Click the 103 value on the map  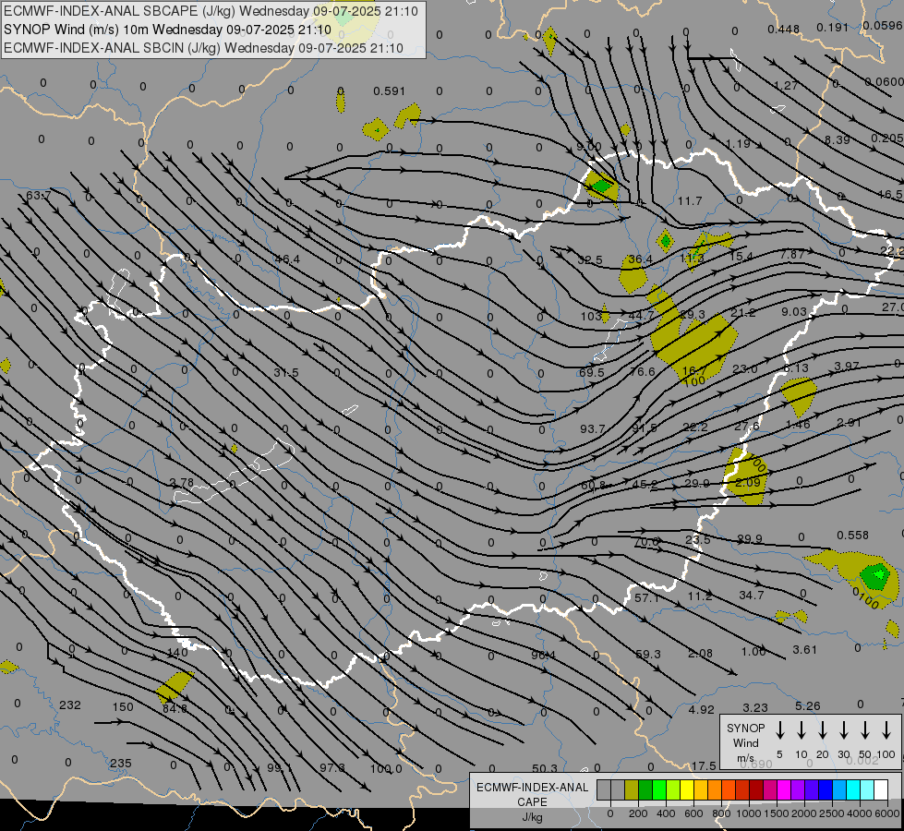click(591, 316)
